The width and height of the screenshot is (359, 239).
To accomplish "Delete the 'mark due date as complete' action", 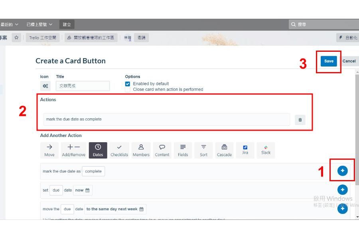I will tap(300, 119).
